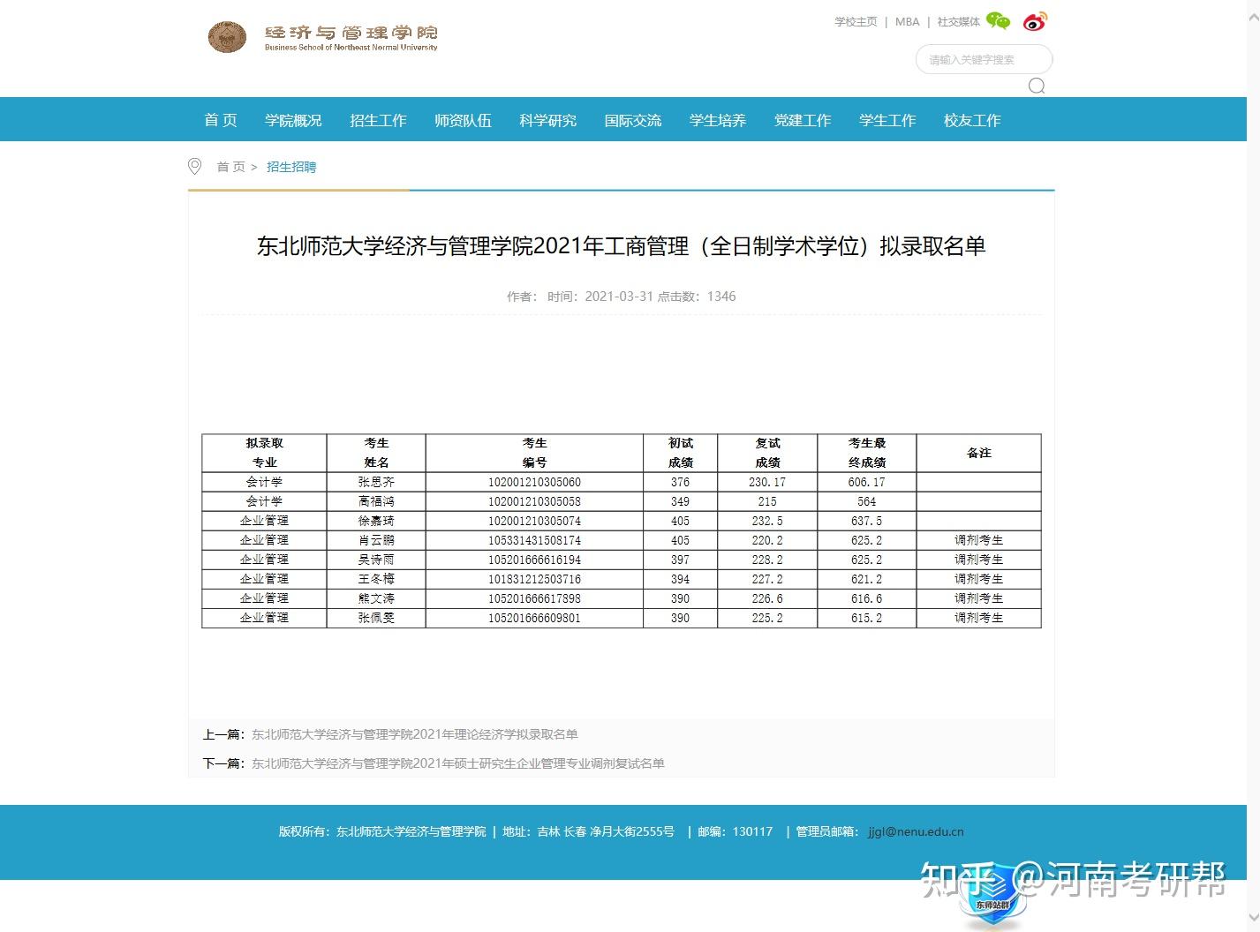Select the name cell 张思齐
Screen dimensions: 1260x932
pyautogui.click(x=376, y=482)
